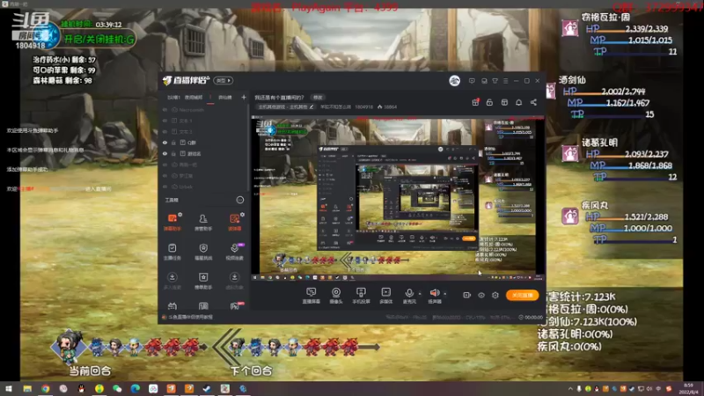Open the notification bell icon
Screen dimensions: 704x396
point(518,102)
